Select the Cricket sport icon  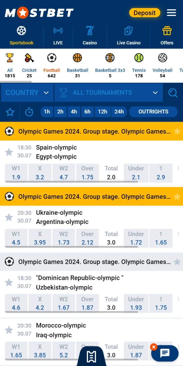click(x=29, y=58)
